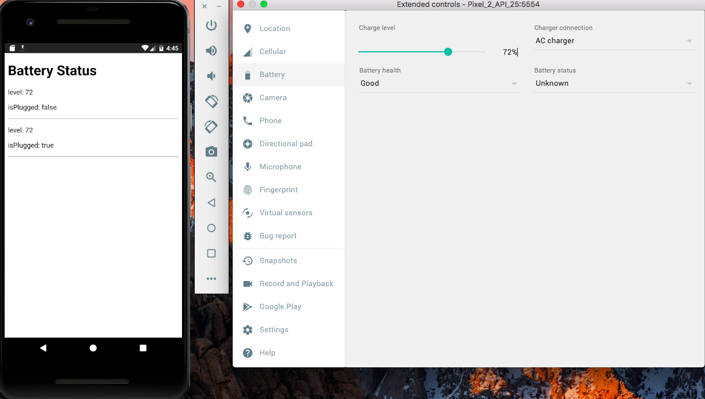Viewport: 705px width, 399px height.
Task: Open the Cellular section
Action: tap(289, 52)
